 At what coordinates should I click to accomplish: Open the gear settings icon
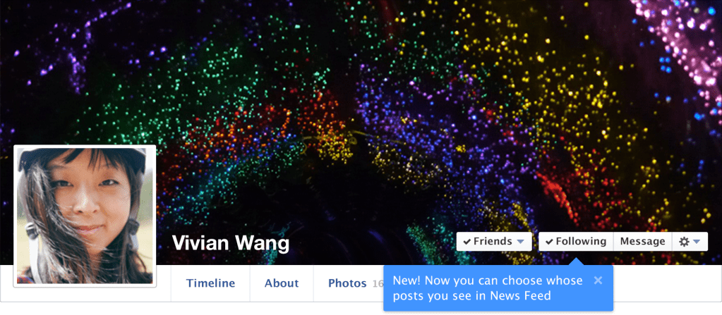click(x=685, y=242)
